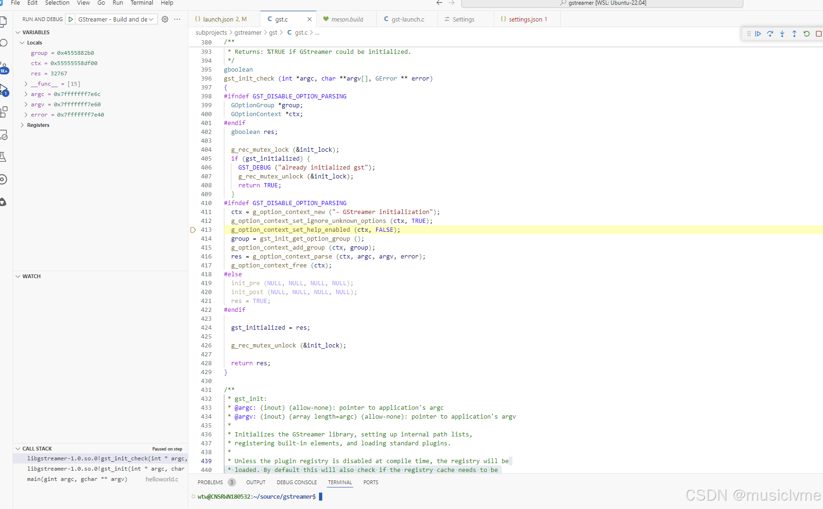Collapse the CALL STACK section
This screenshot has height=509, width=823.
18,449
